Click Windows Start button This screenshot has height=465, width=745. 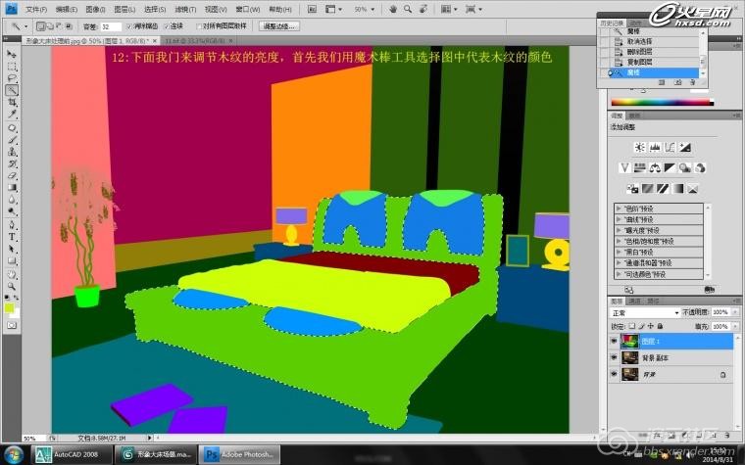pos(14,454)
